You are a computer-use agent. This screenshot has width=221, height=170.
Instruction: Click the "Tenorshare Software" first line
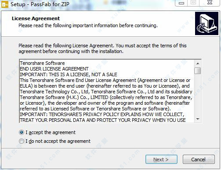pyautogui.click(x=42, y=63)
